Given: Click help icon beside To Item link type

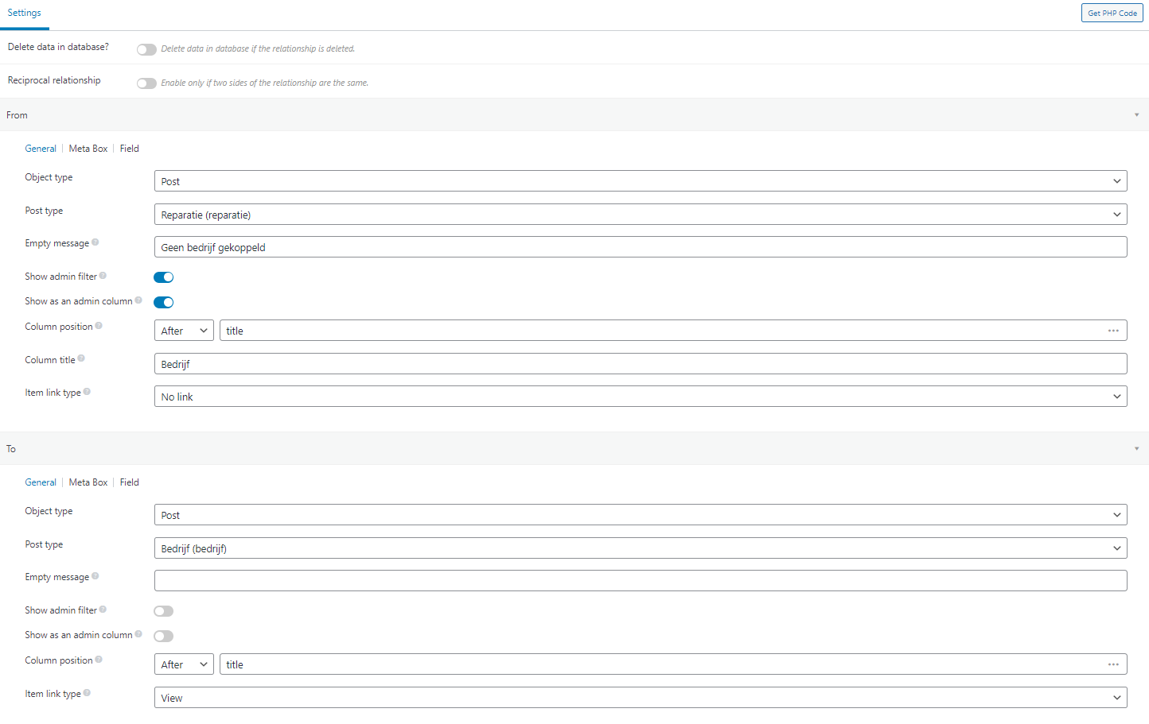Looking at the screenshot, I should tap(87, 692).
